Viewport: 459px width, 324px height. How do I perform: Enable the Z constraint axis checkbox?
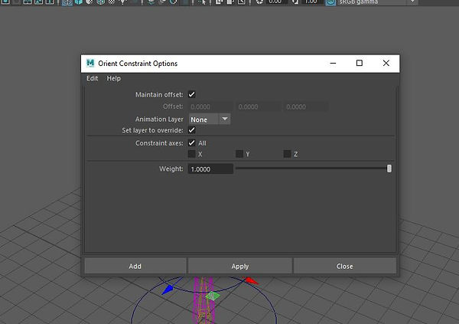click(288, 154)
